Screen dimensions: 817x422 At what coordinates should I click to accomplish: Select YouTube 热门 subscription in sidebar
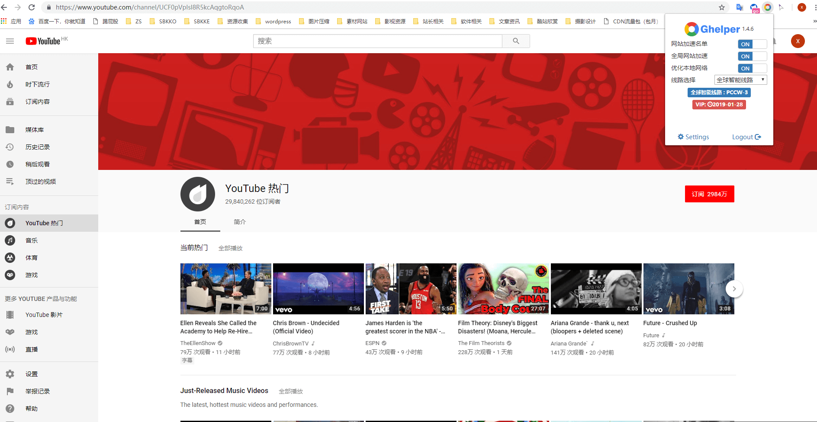[x=49, y=223]
